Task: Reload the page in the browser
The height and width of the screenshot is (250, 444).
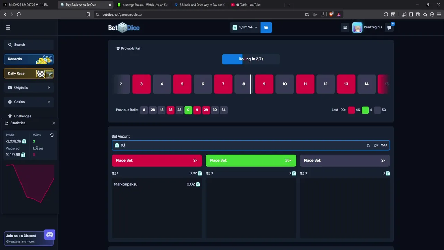Action: (19, 14)
